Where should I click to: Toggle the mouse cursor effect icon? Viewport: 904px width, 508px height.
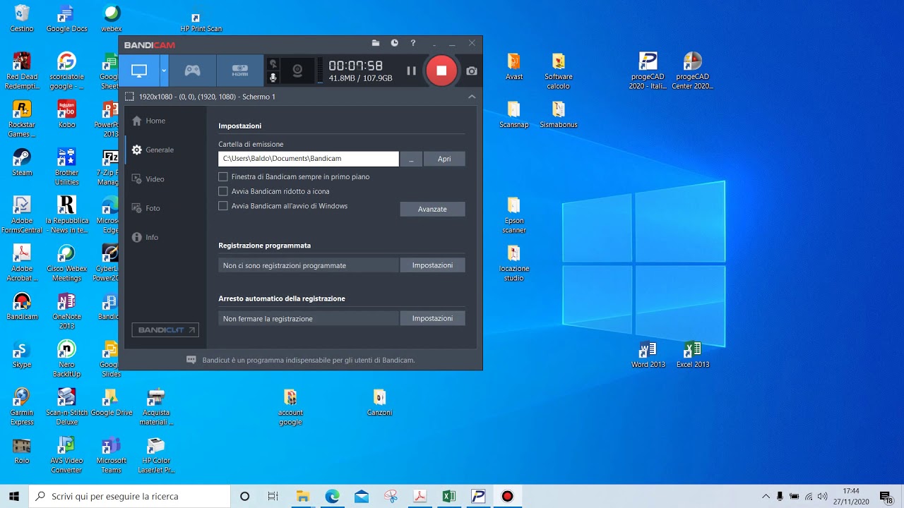tap(273, 64)
